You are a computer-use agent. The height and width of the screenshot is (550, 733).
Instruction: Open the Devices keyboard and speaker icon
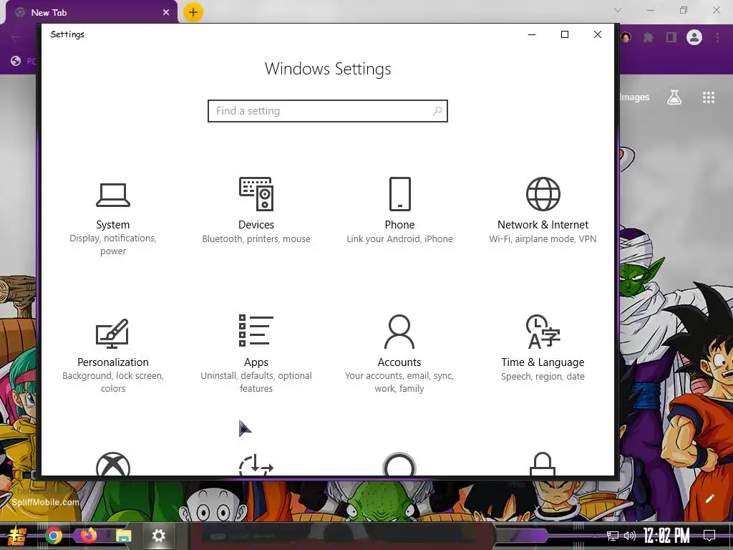pyautogui.click(x=256, y=193)
